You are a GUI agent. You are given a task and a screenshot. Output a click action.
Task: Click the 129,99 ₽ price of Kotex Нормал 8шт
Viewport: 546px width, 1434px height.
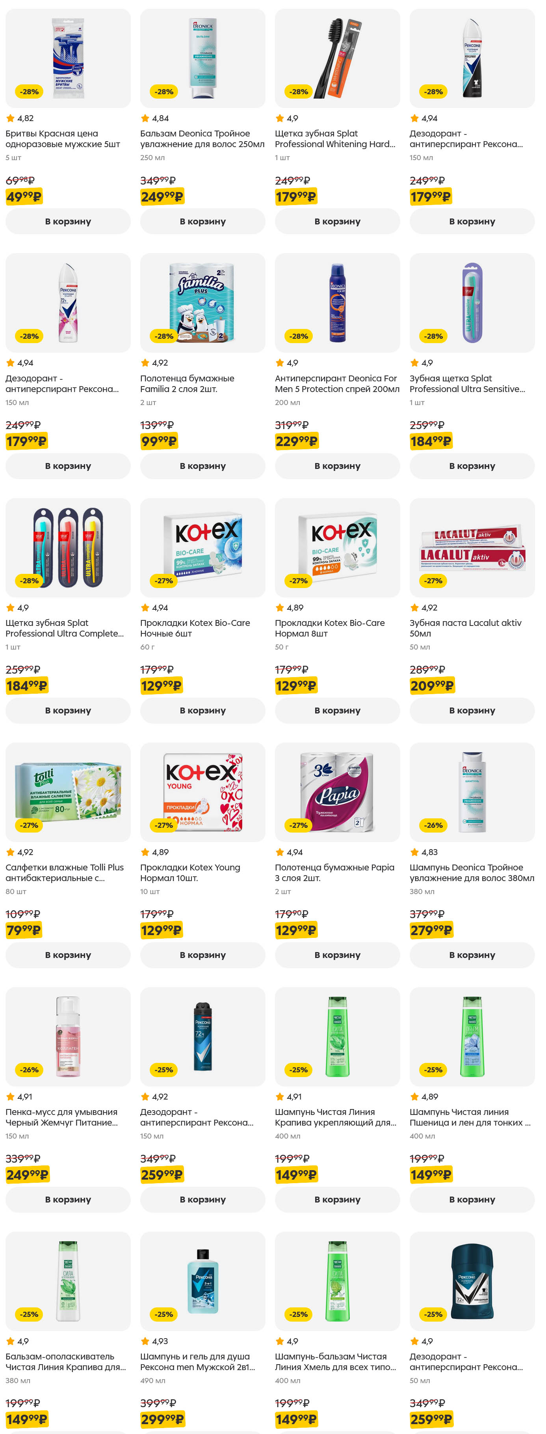coord(296,686)
